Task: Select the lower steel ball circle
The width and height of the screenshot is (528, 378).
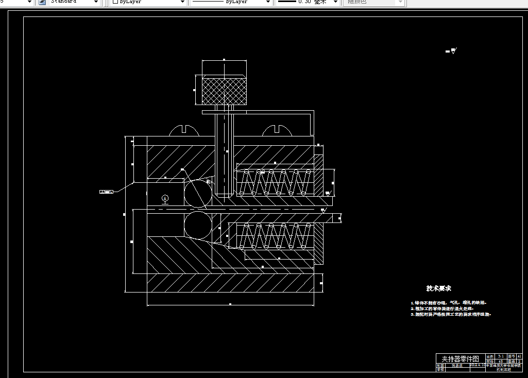Action: coord(198,225)
